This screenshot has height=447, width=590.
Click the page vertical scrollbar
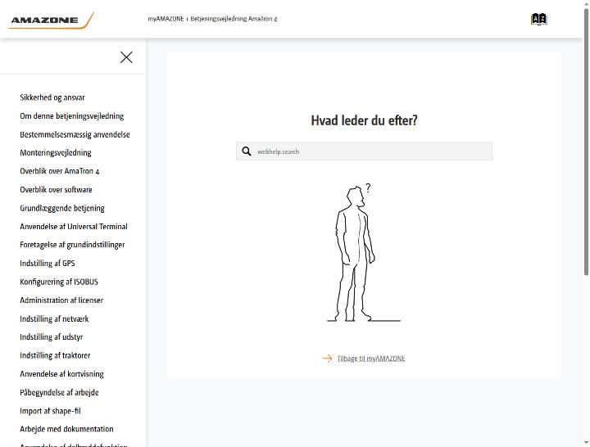tap(586, 142)
